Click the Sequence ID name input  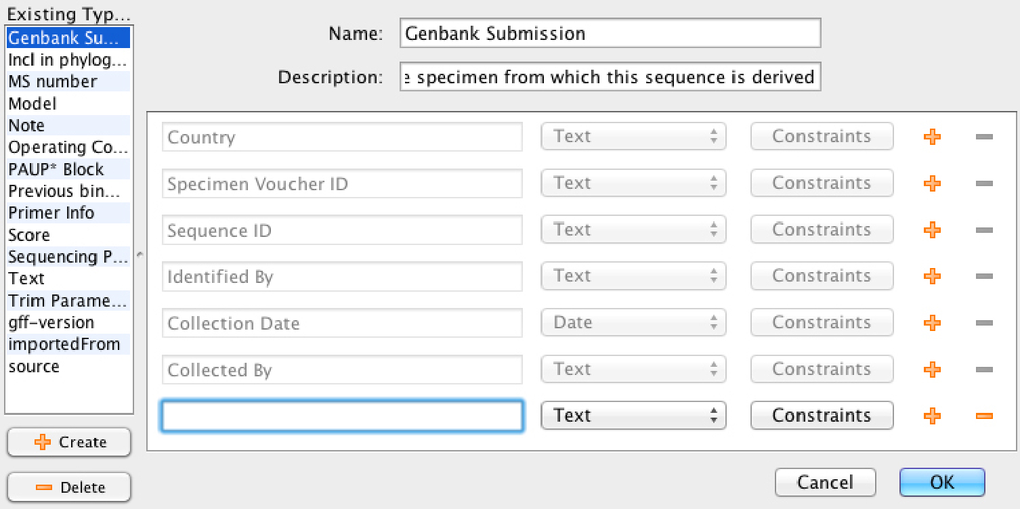342,230
